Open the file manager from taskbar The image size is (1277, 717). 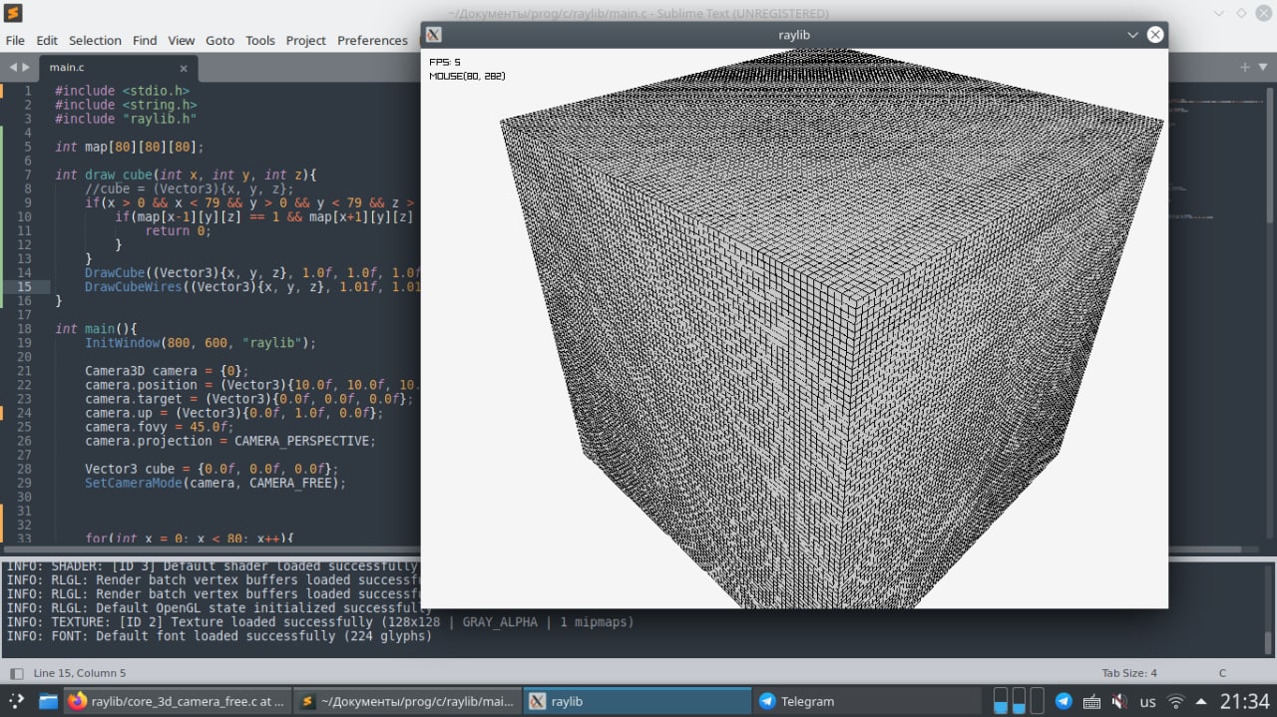click(48, 701)
